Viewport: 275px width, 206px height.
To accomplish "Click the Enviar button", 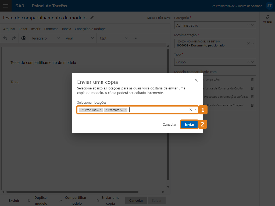I will tap(189, 125).
